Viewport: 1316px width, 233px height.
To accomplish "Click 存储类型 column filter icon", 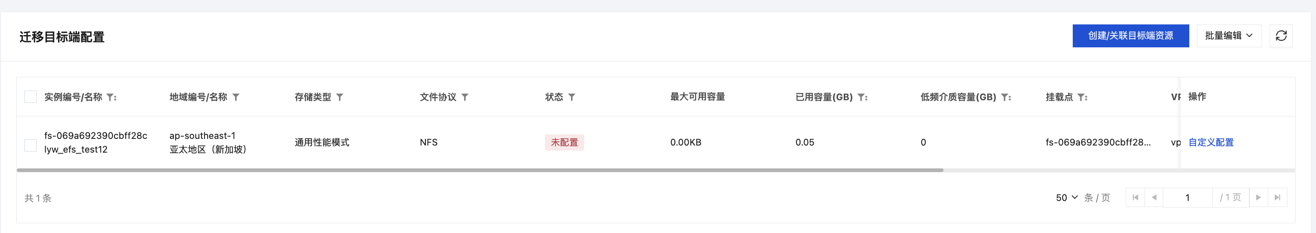I will click(x=340, y=97).
